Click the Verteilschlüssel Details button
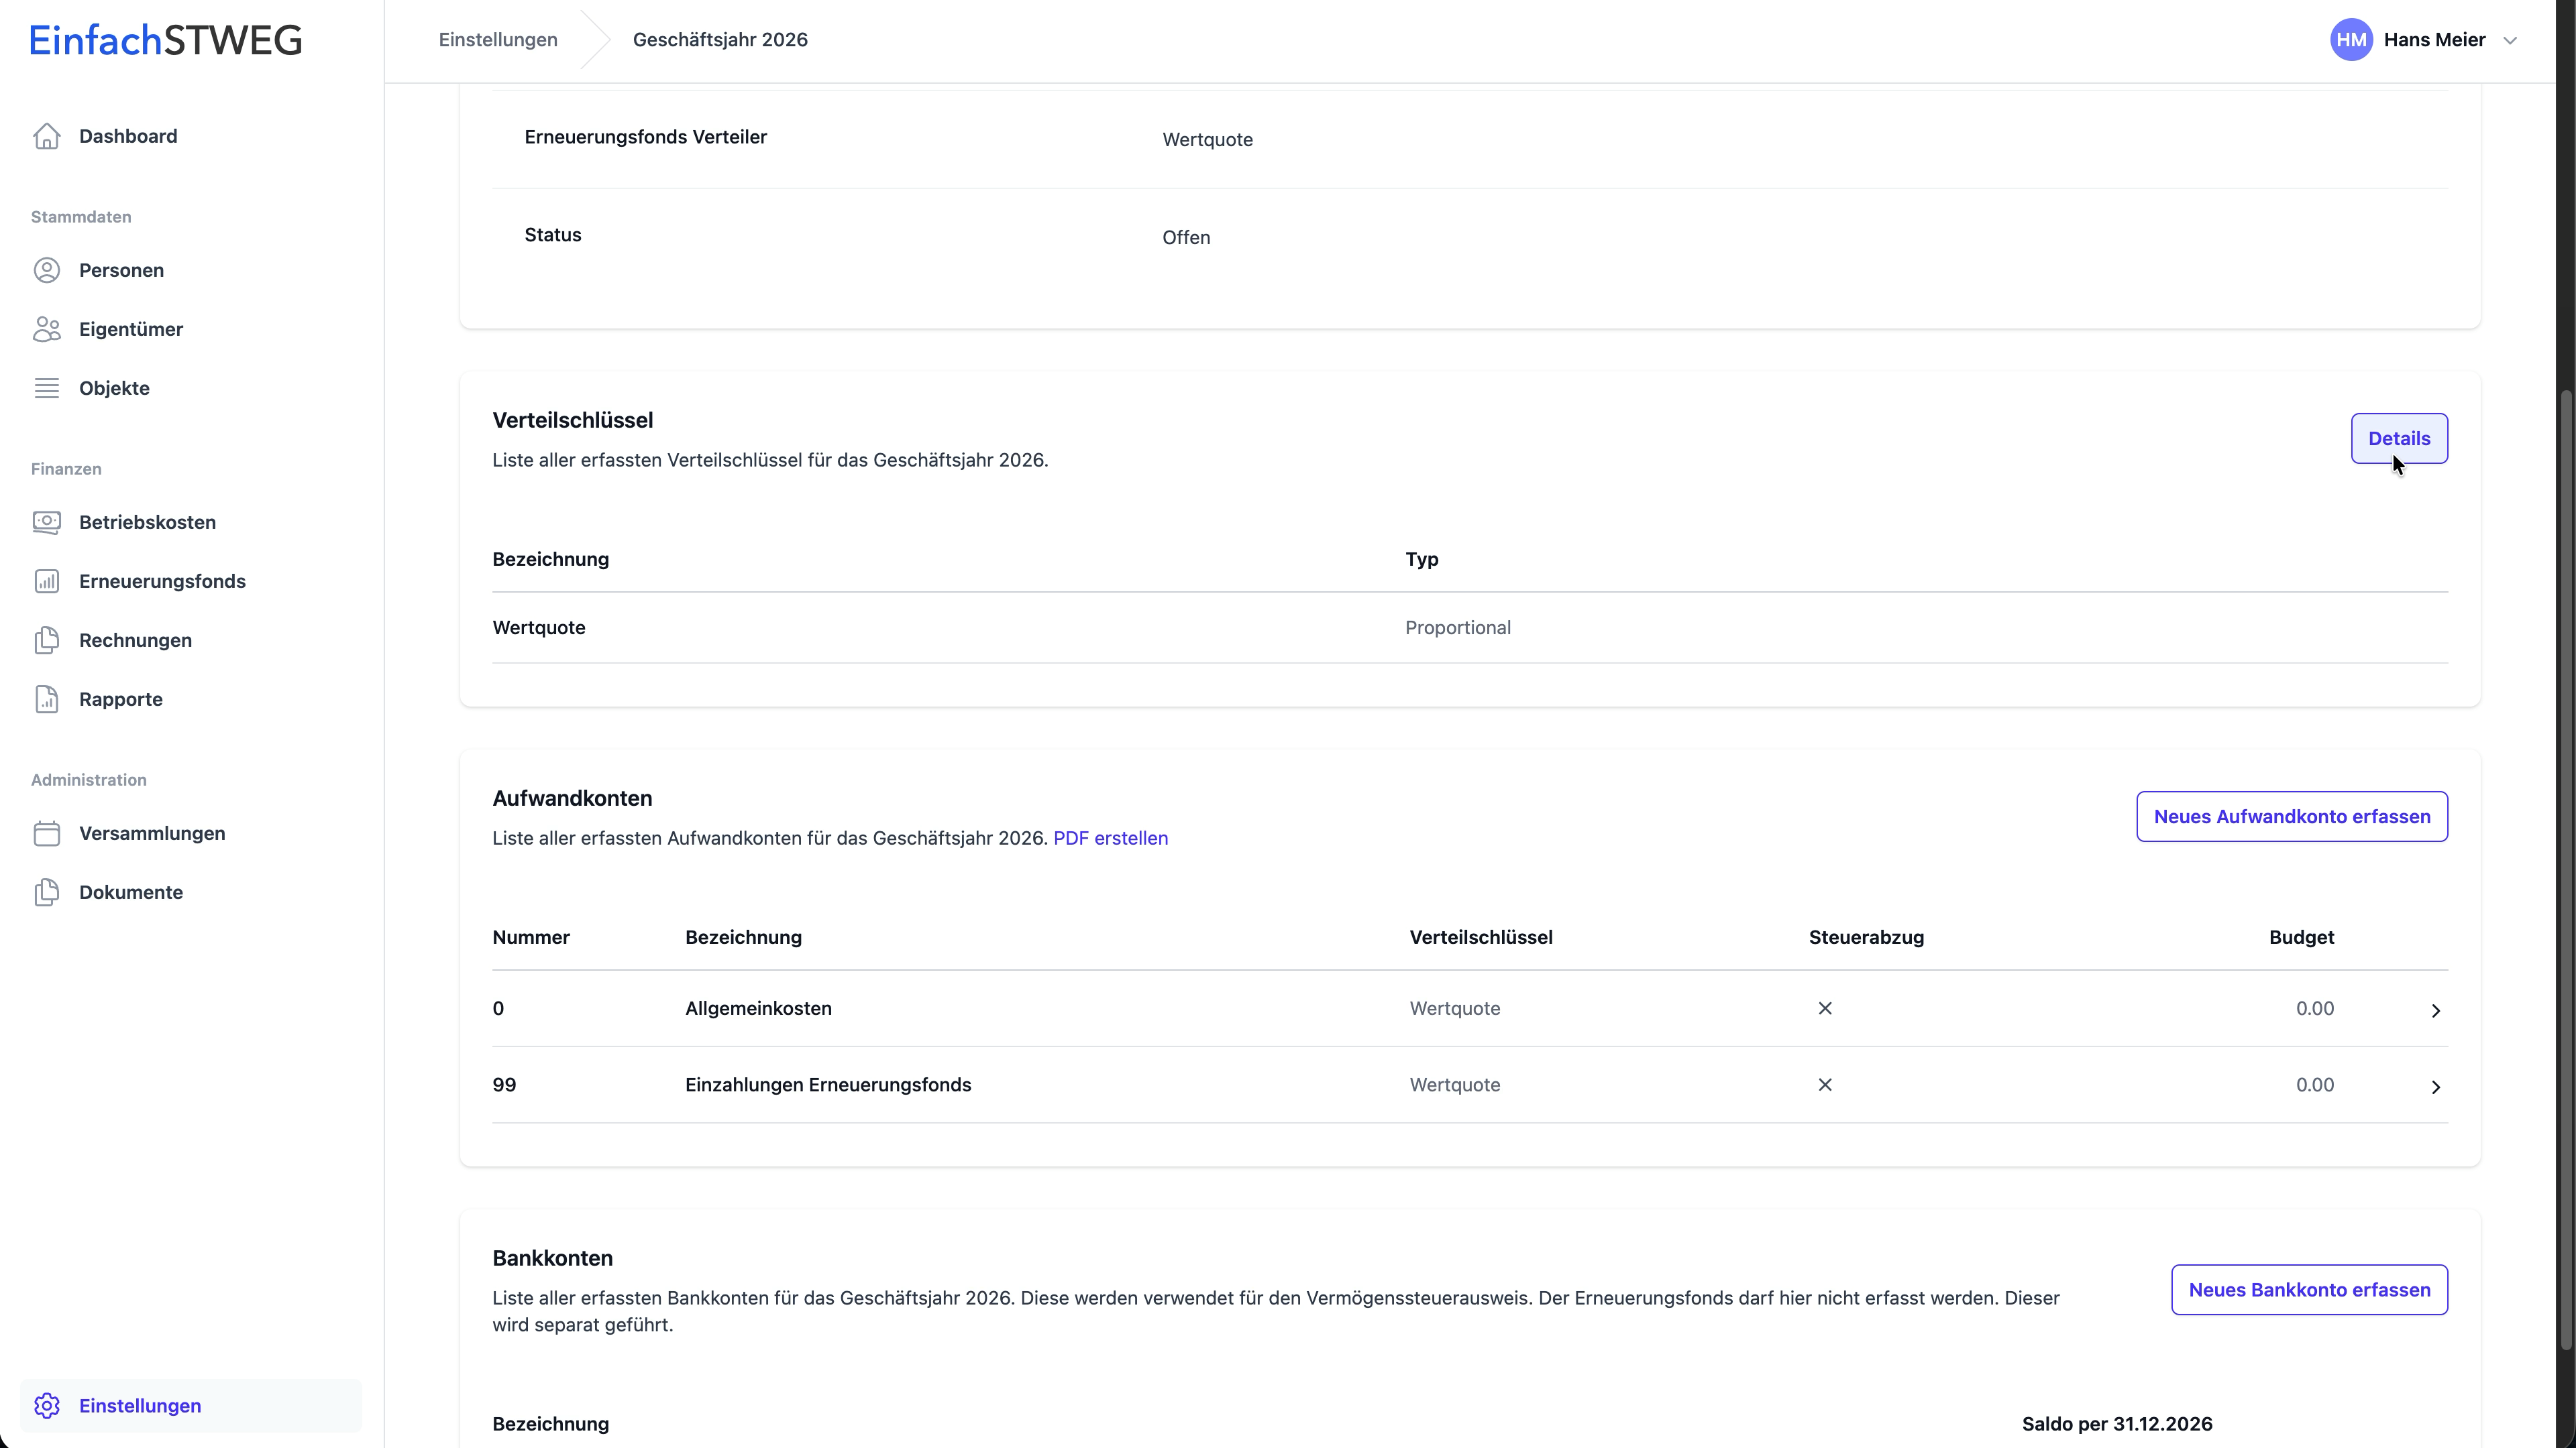 [2398, 438]
